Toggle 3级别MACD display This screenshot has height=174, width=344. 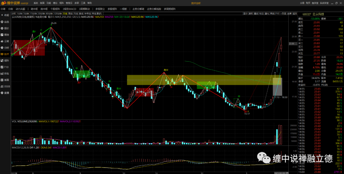69,9
